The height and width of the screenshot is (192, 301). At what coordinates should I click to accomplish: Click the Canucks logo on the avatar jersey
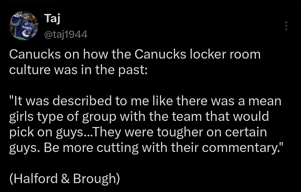tap(26, 32)
